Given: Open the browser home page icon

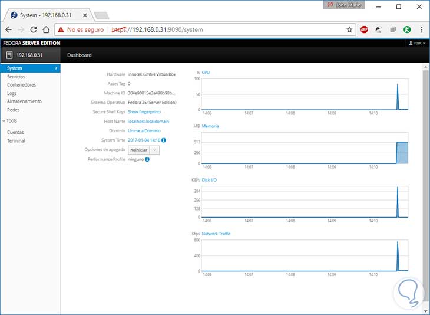Looking at the screenshot, I should pos(46,29).
